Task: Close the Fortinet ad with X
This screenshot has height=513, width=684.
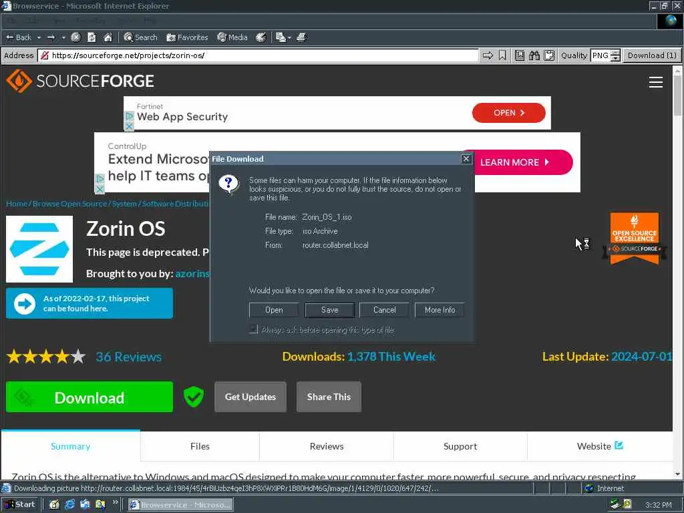Action: [129, 126]
